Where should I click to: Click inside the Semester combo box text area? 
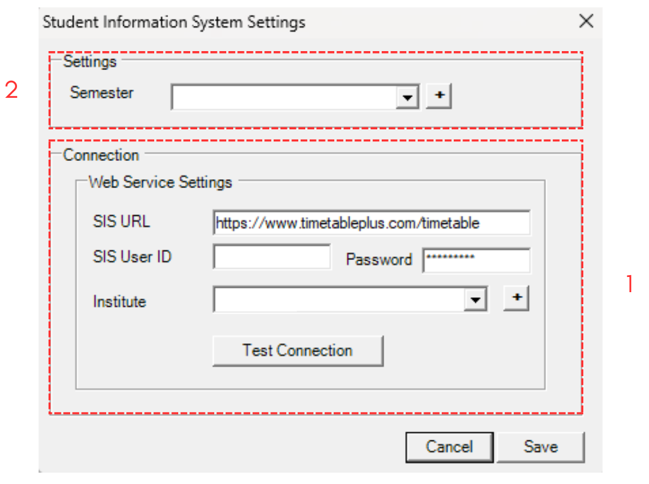pyautogui.click(x=284, y=98)
